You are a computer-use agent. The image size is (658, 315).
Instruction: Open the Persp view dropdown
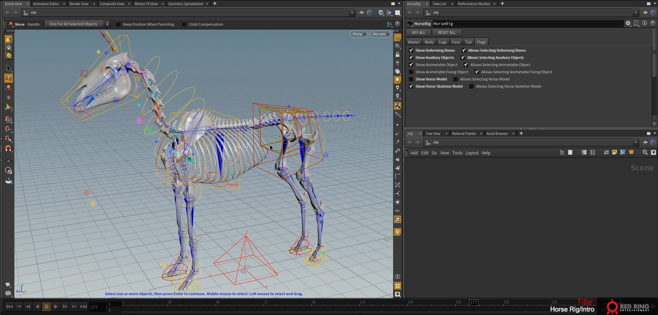(358, 34)
